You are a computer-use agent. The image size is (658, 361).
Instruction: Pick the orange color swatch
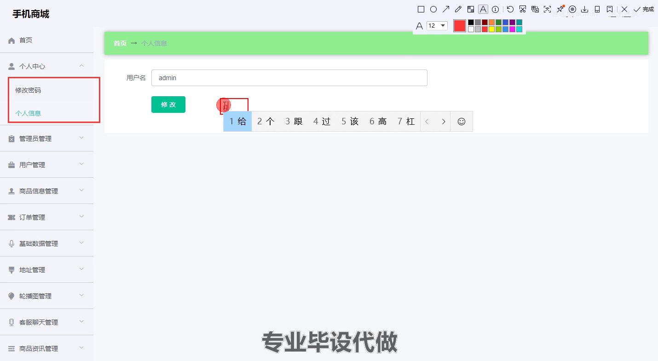coord(492,22)
